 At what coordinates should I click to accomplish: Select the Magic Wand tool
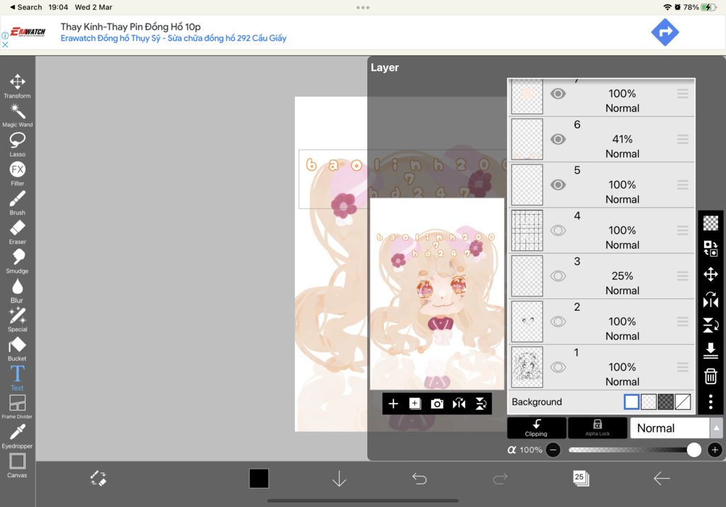[17, 116]
